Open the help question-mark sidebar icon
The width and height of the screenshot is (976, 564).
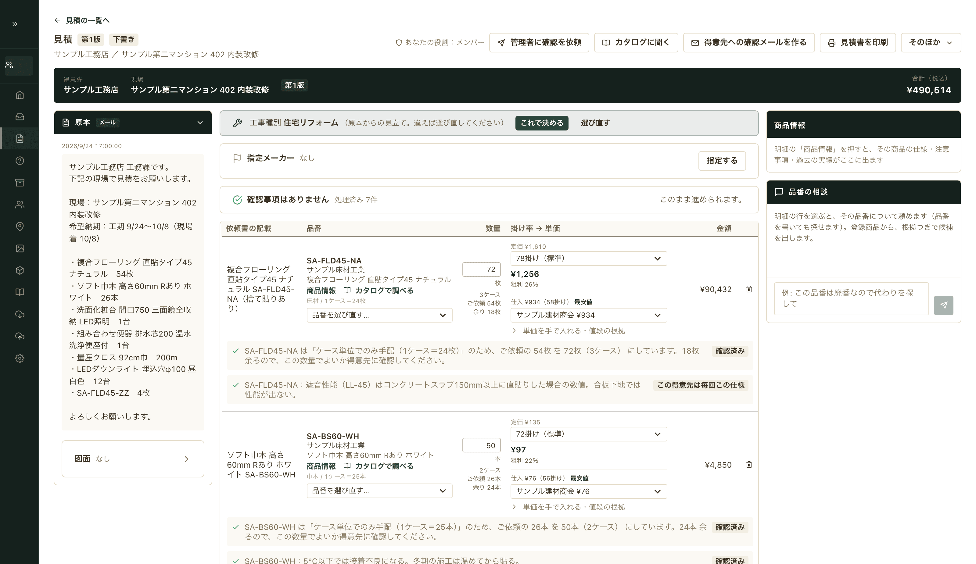[20, 161]
